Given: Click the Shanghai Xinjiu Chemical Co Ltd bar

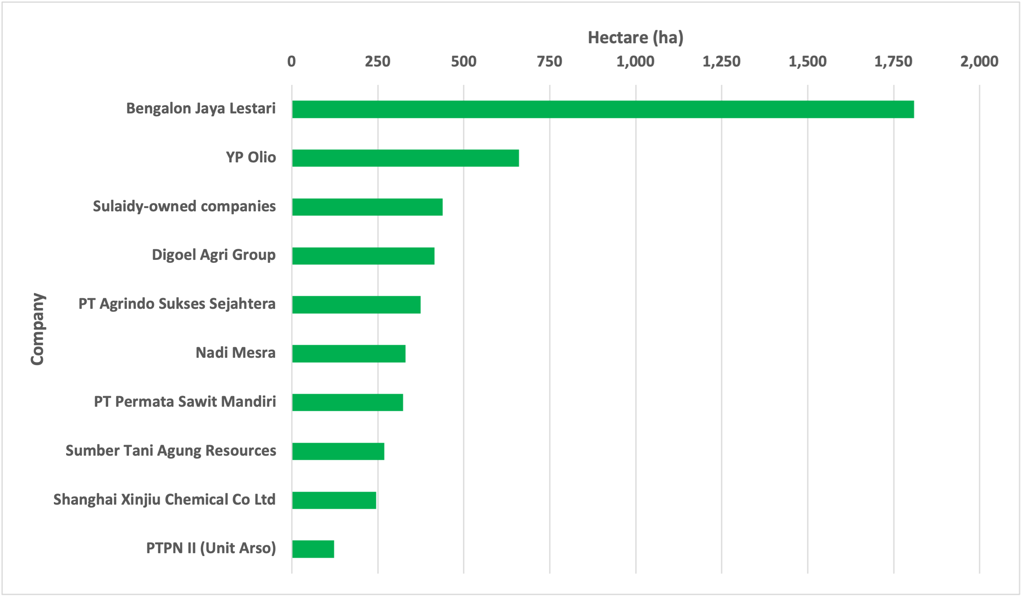Looking at the screenshot, I should click(334, 500).
